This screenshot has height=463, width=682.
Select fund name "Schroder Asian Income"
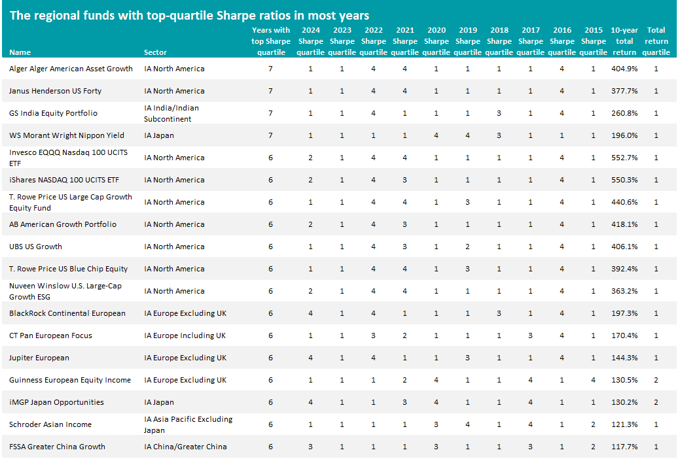[50, 424]
